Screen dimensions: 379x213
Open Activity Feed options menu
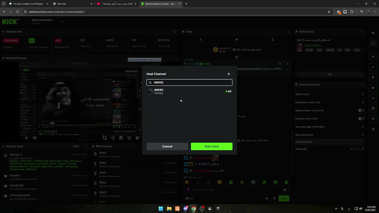pyautogui.click(x=85, y=146)
